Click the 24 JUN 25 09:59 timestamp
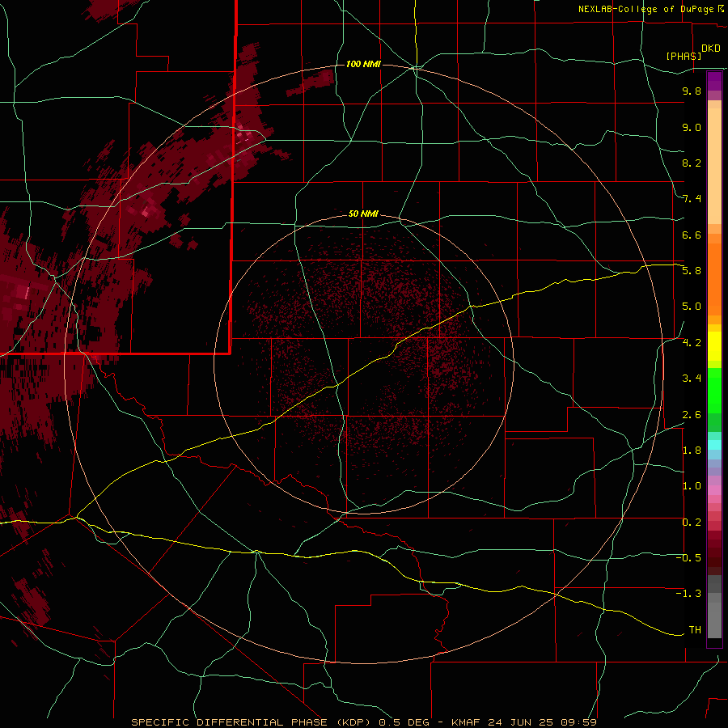This screenshot has height=728, width=728. click(542, 722)
